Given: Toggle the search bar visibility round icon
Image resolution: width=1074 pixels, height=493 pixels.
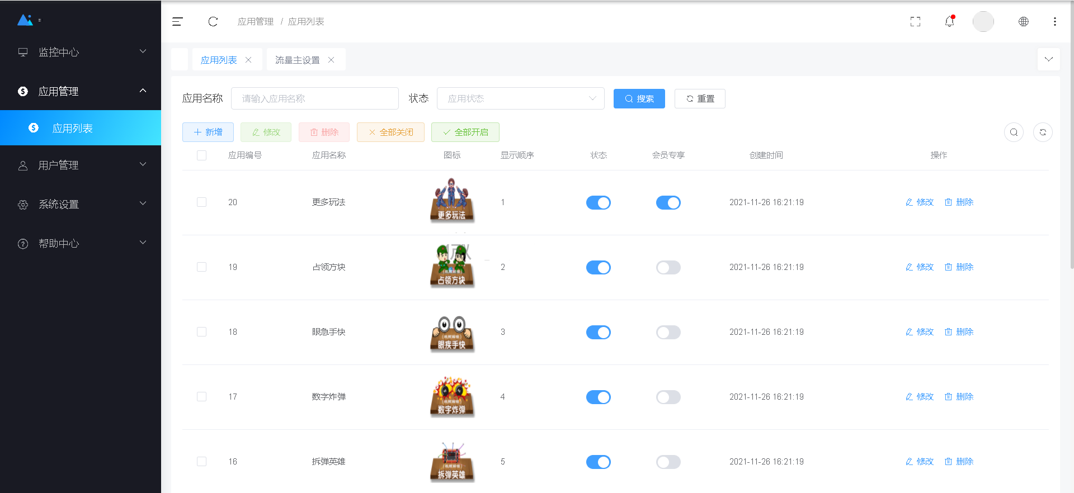Looking at the screenshot, I should [x=1014, y=132].
